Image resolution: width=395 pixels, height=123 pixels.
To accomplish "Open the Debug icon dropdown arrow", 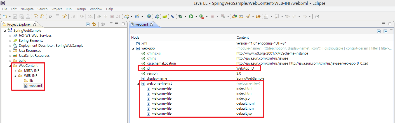I will [x=185, y=16].
